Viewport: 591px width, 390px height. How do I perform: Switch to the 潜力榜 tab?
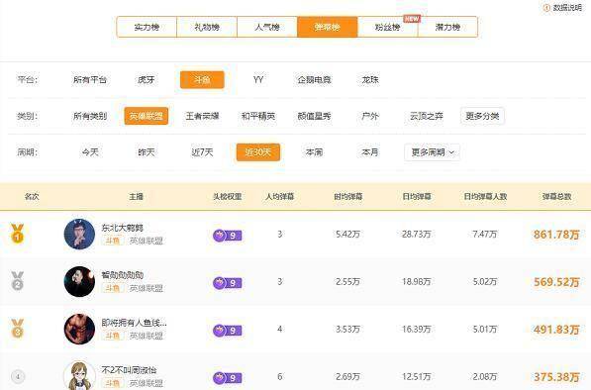pos(447,27)
